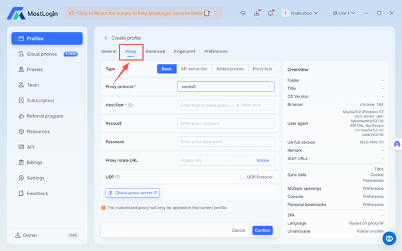Click the NEW badge beside Cloud phones
The image size is (402, 251).
pos(70,54)
